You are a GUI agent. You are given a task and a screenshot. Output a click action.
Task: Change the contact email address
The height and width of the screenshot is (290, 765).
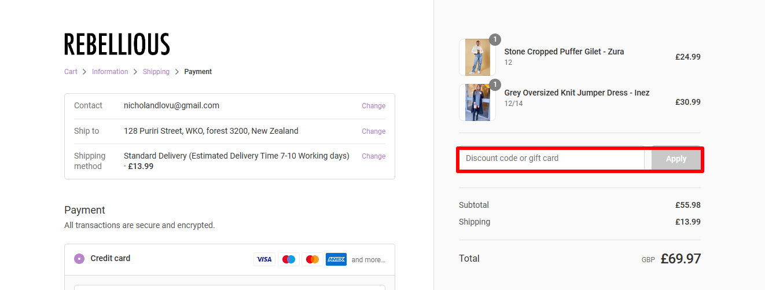[x=374, y=106]
